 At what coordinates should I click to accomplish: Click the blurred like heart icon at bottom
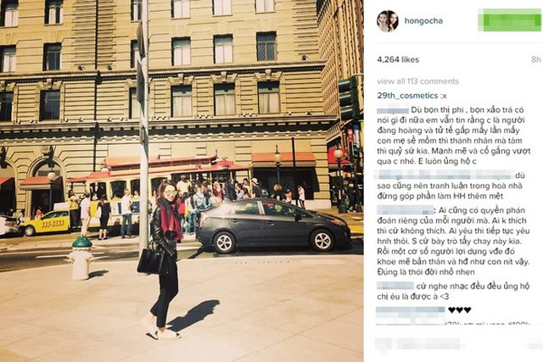(383, 344)
